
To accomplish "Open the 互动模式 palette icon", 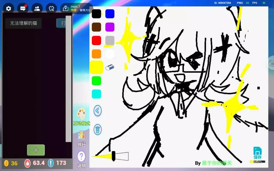I will point(81,114).
